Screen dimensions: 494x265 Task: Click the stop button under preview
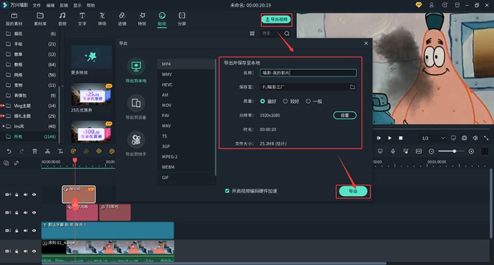coord(401,138)
